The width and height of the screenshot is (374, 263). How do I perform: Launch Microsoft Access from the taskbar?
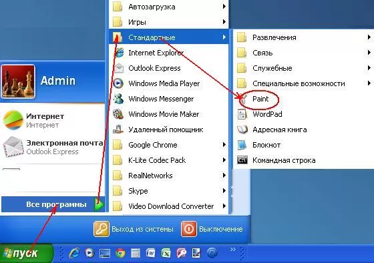pos(182,253)
